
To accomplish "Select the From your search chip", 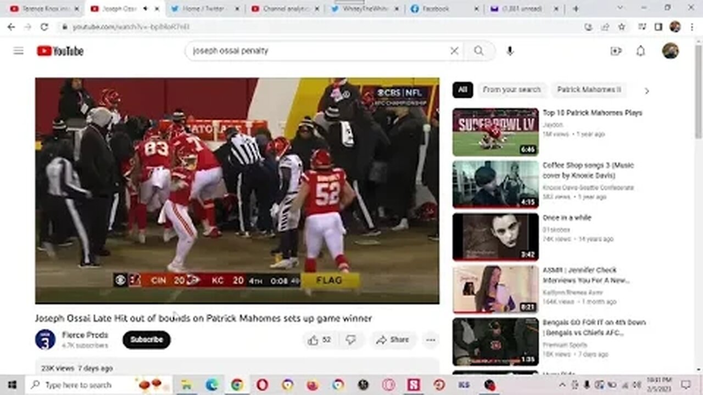I will (x=511, y=89).
